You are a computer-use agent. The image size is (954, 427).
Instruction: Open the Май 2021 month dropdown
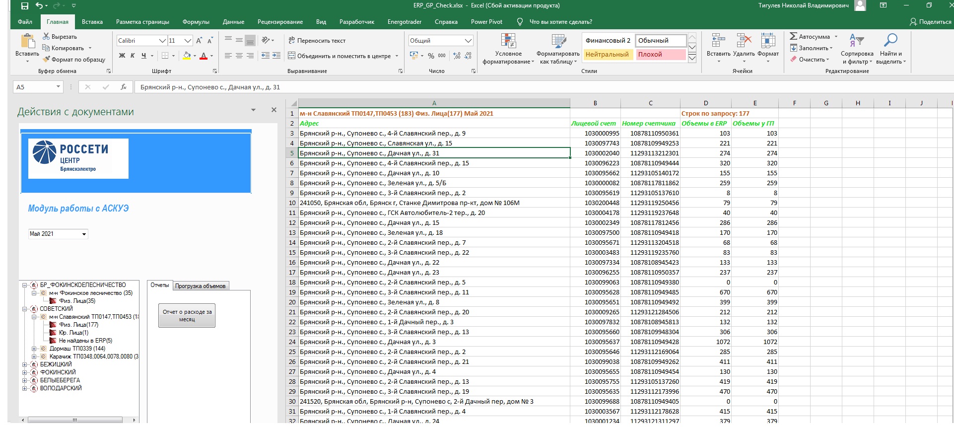coord(84,234)
